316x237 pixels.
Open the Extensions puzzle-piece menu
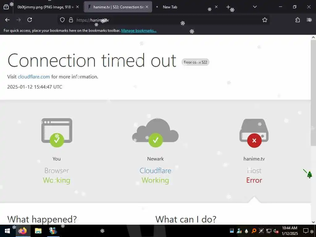click(297, 20)
